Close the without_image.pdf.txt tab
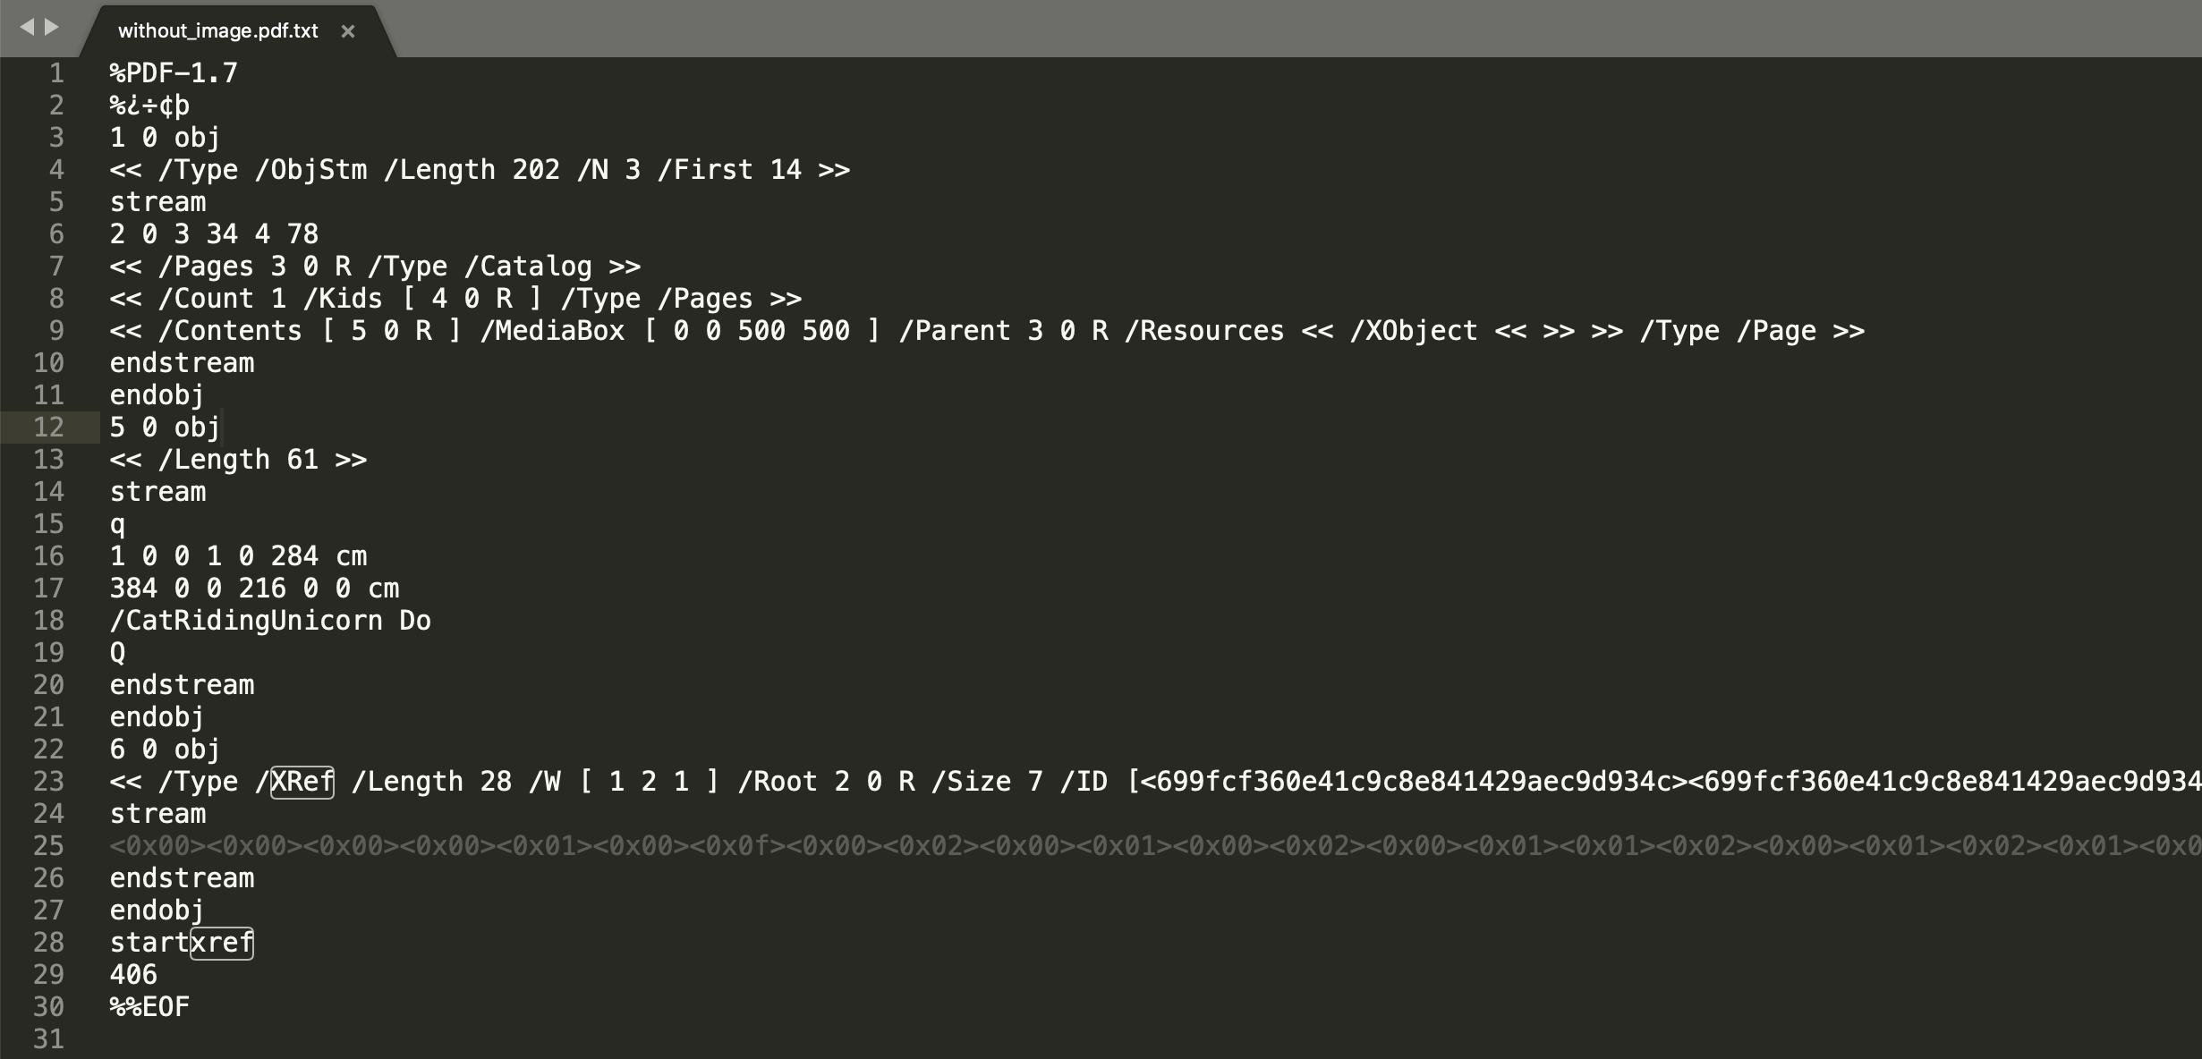The image size is (2202, 1059). (x=348, y=31)
